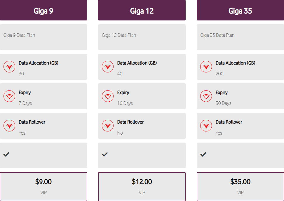Viewport: 284px width, 201px height.
Task: Click the $35.00 VIP price button
Action: pyautogui.click(x=240, y=187)
